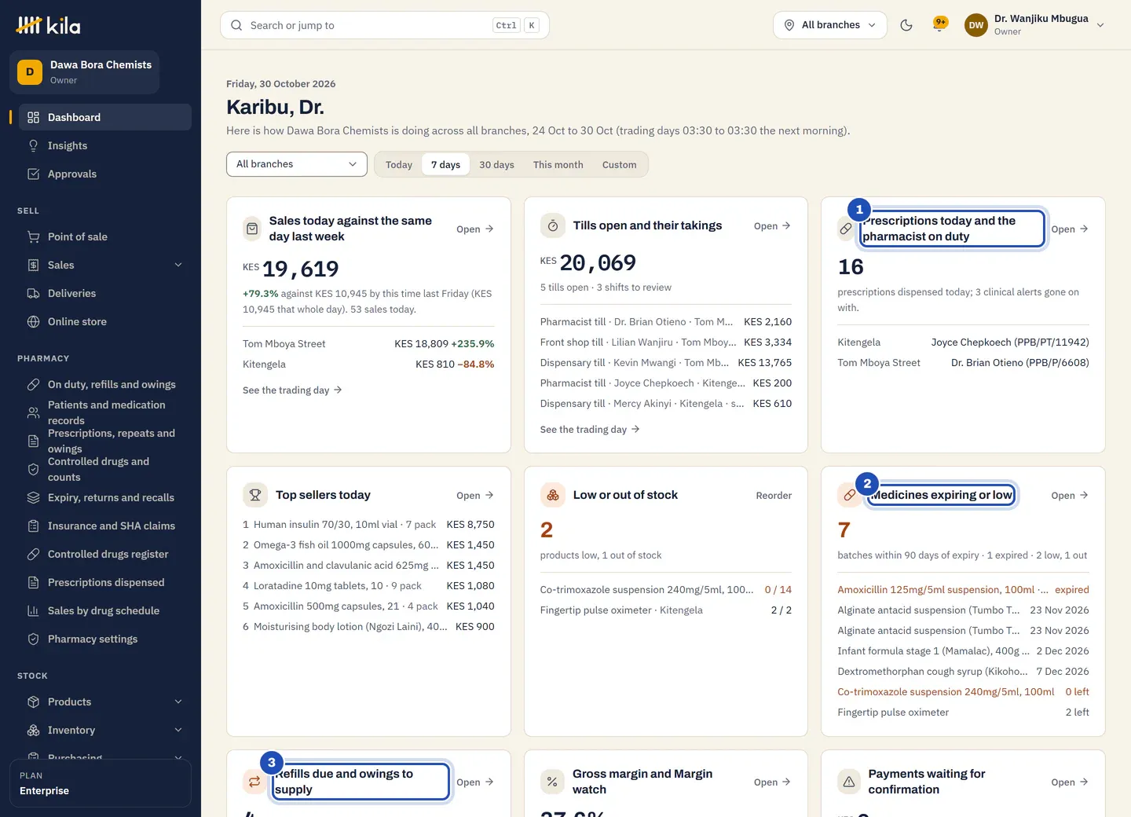The width and height of the screenshot is (1131, 817).
Task: Open the Gross margin and Margin watch card
Action: 773,782
